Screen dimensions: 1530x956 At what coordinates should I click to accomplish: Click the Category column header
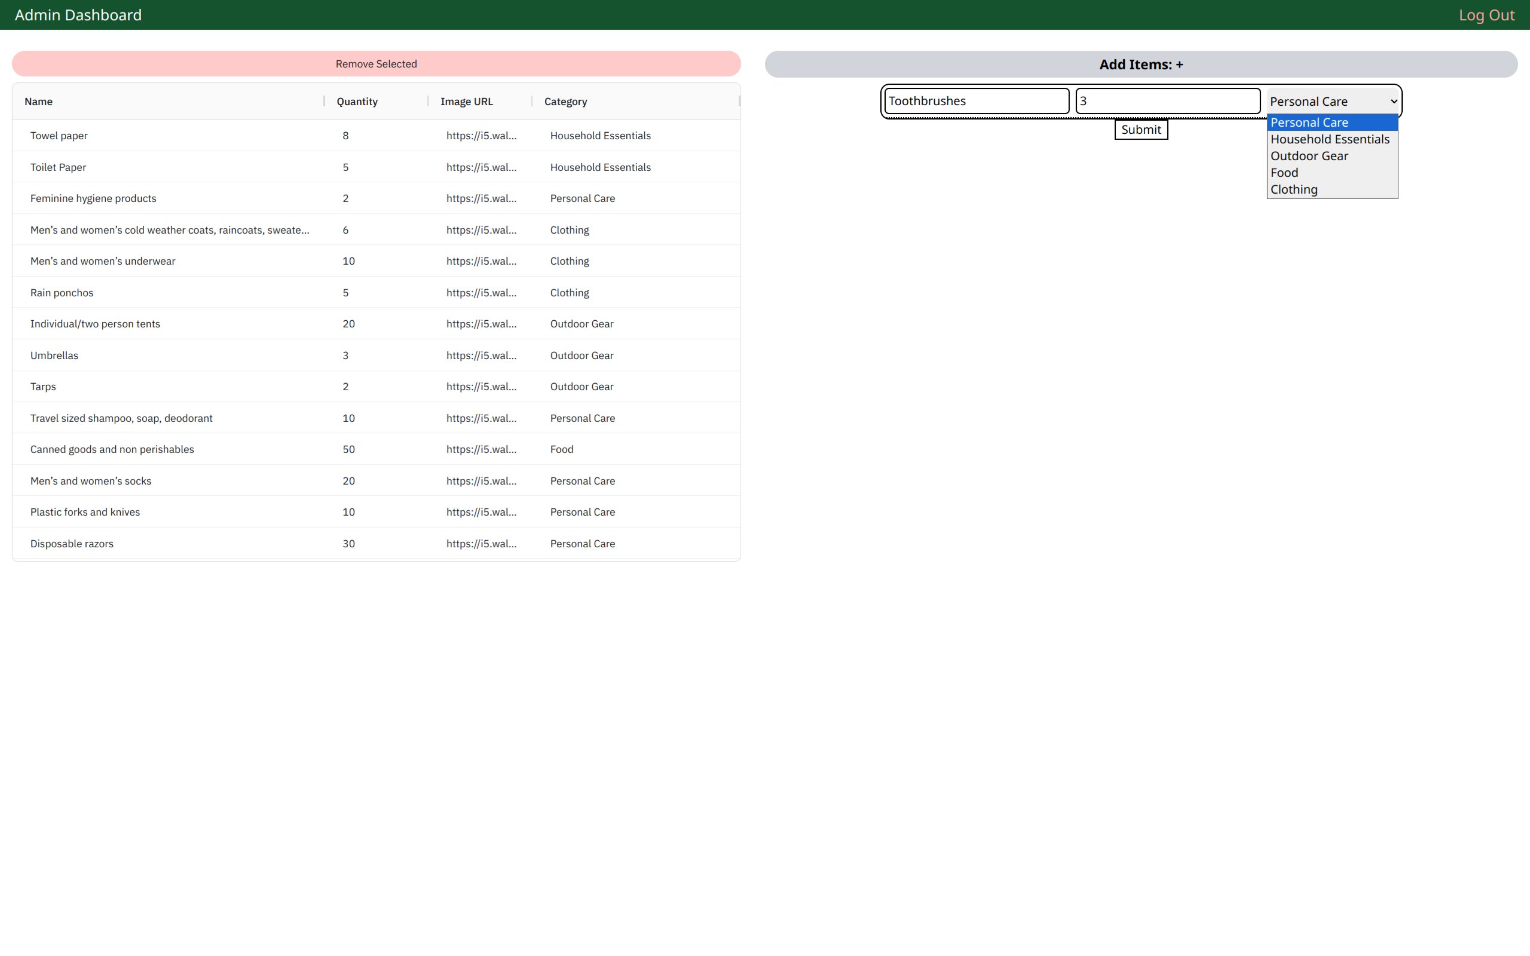(565, 102)
